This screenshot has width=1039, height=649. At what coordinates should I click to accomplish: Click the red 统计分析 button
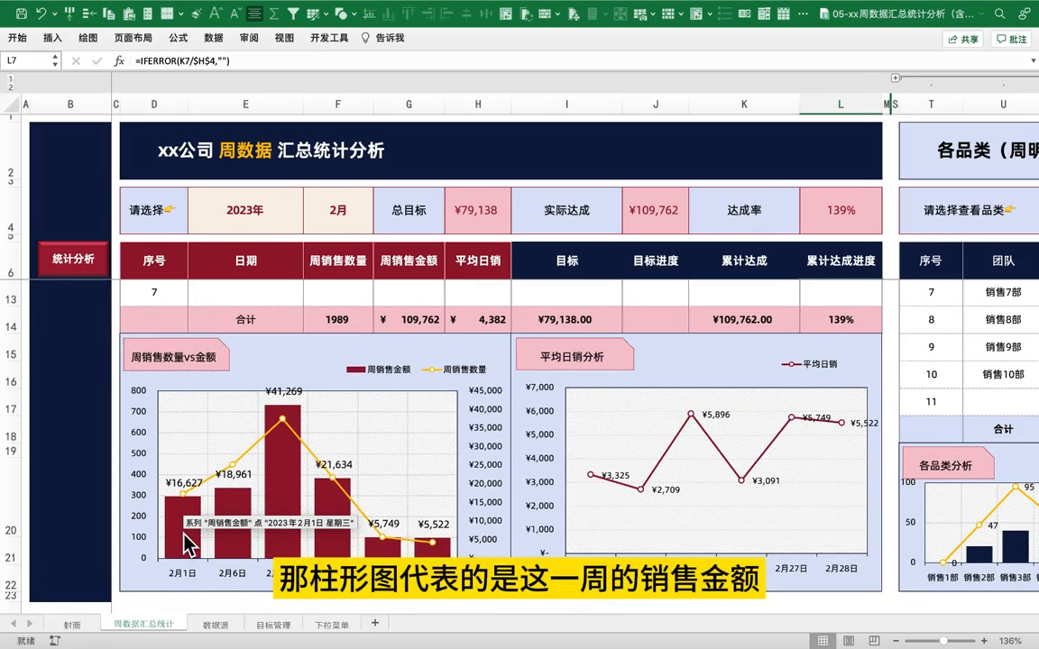point(73,259)
